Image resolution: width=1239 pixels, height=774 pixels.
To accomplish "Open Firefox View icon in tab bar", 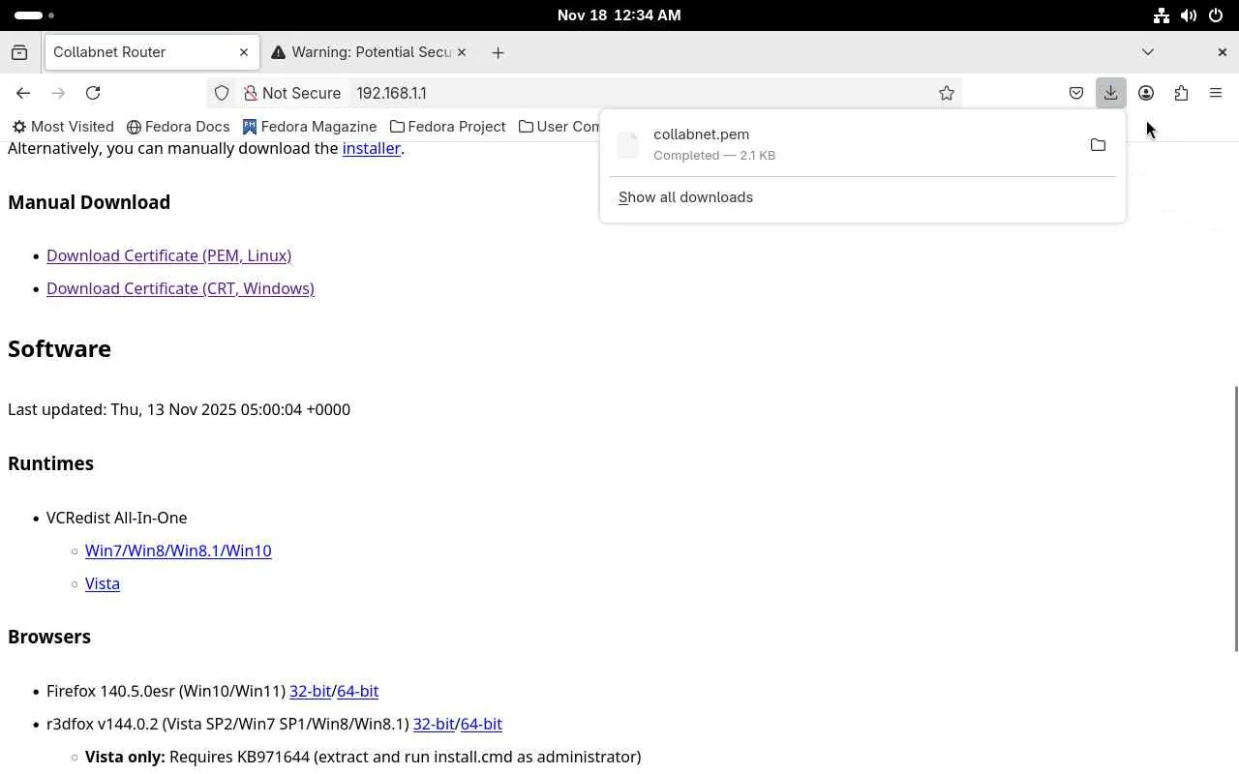I will pos(19,52).
